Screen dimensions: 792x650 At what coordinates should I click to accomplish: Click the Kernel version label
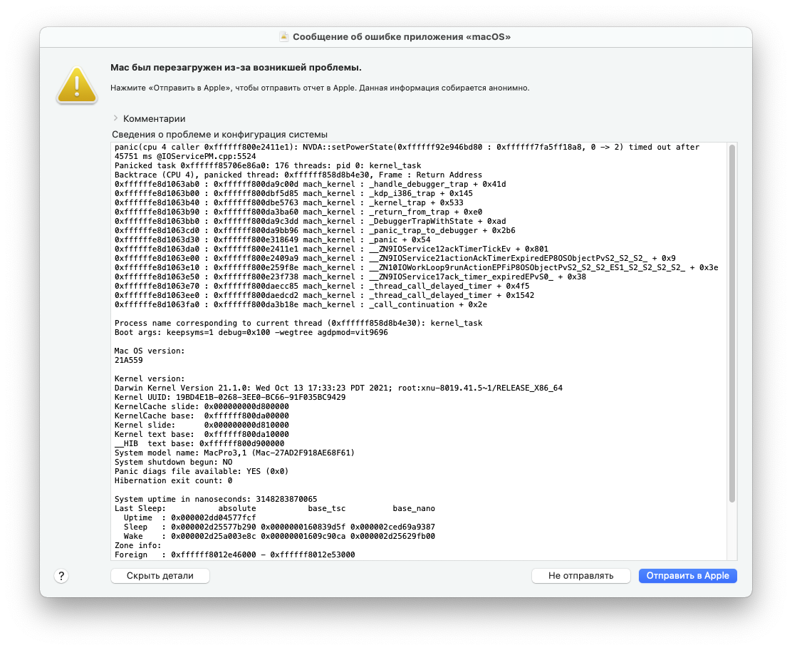[150, 378]
